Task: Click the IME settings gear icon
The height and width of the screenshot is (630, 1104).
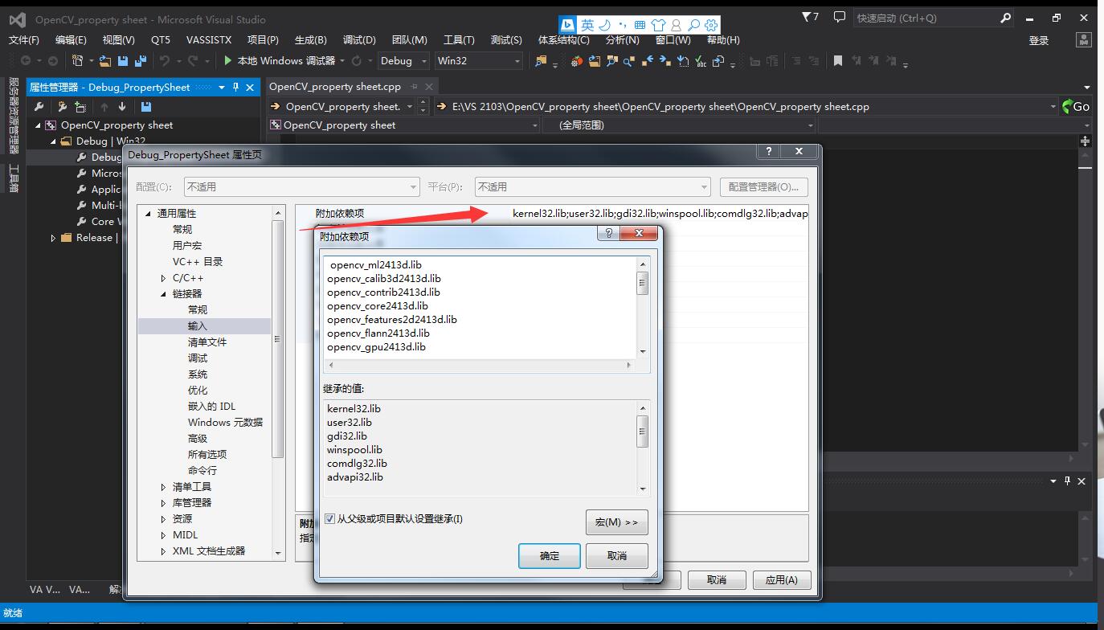Action: pyautogui.click(x=710, y=25)
